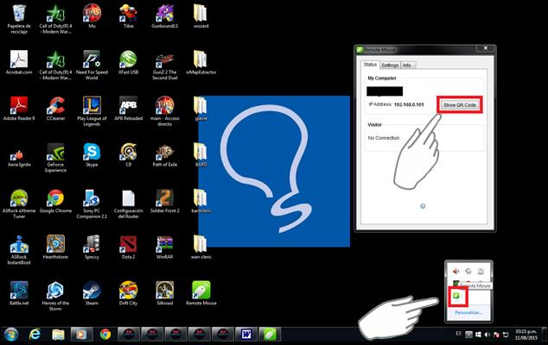Viewport: 548px width, 345px height.
Task: Select the Remote Mouse desktop shortcut
Action: pyautogui.click(x=201, y=293)
